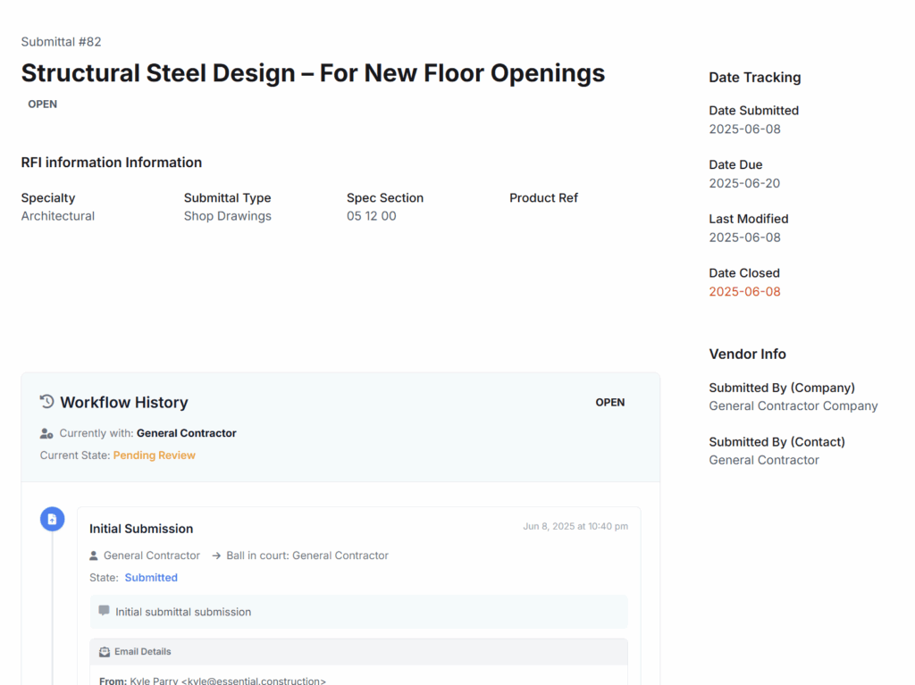The image size is (915, 685).
Task: Click the Workflow History heading text
Action: (x=124, y=402)
